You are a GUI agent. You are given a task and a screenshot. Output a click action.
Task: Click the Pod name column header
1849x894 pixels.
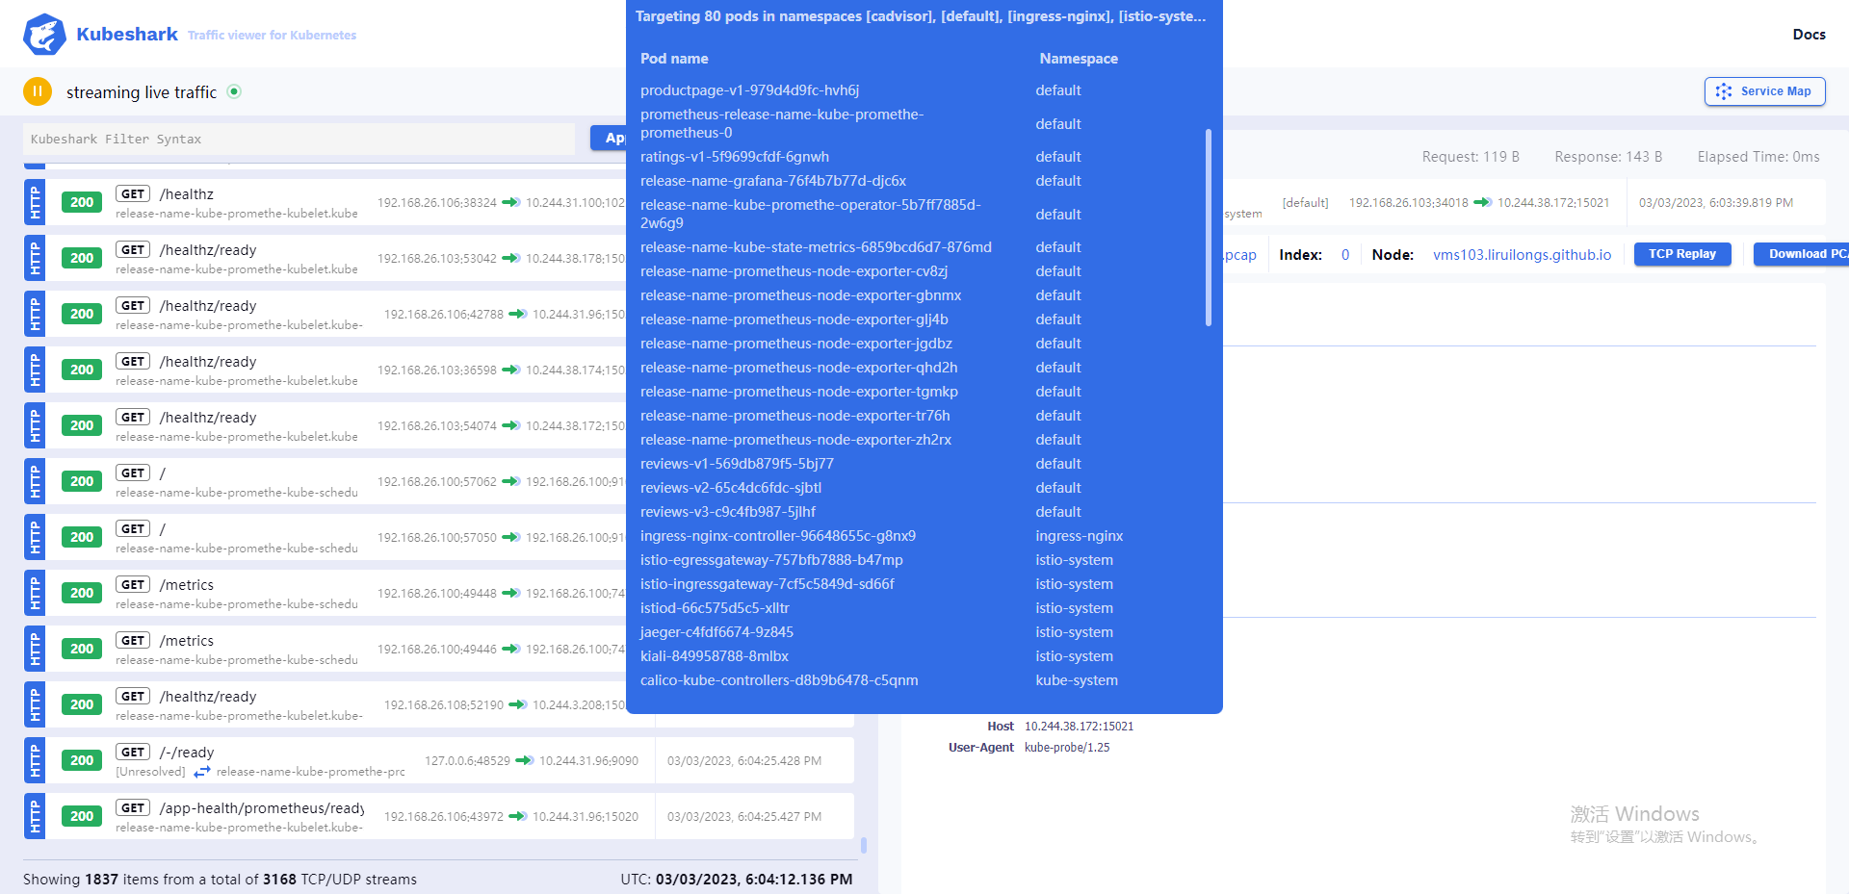tap(674, 59)
